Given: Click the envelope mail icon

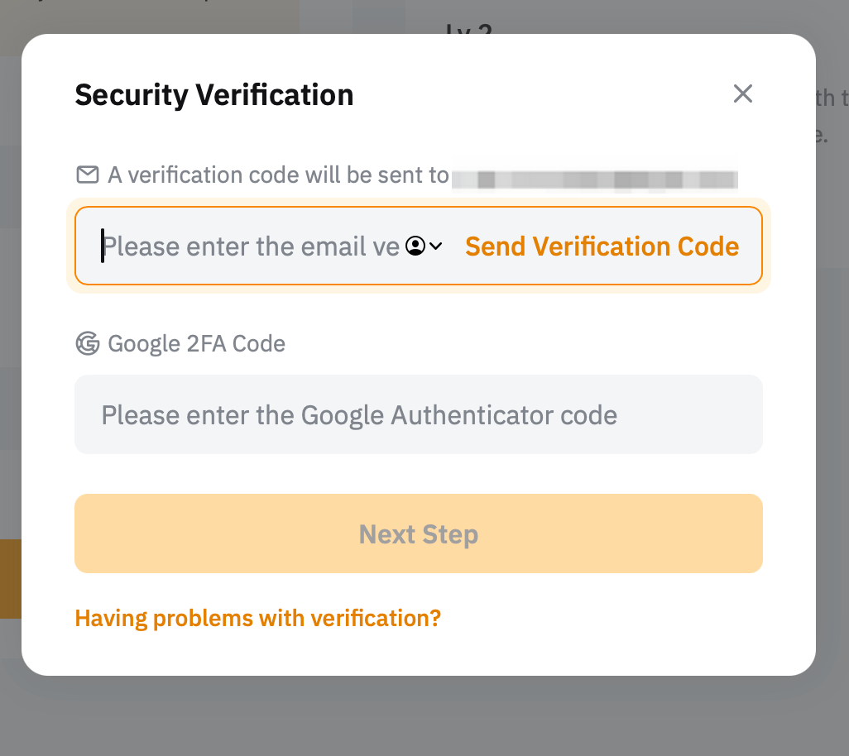Looking at the screenshot, I should (x=87, y=175).
